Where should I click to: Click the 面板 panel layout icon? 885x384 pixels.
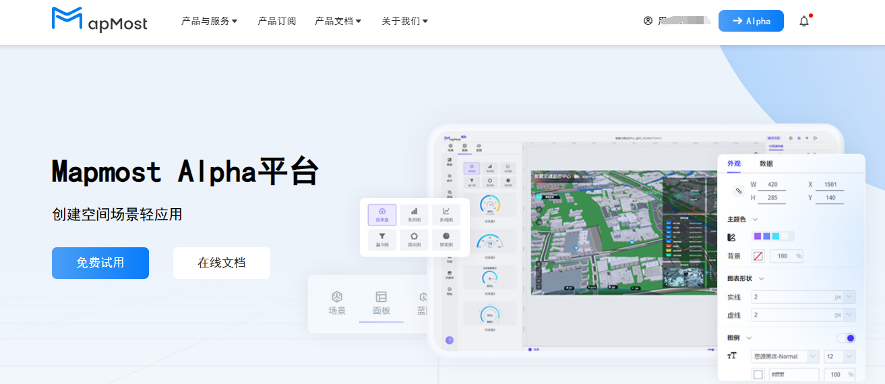(x=382, y=296)
